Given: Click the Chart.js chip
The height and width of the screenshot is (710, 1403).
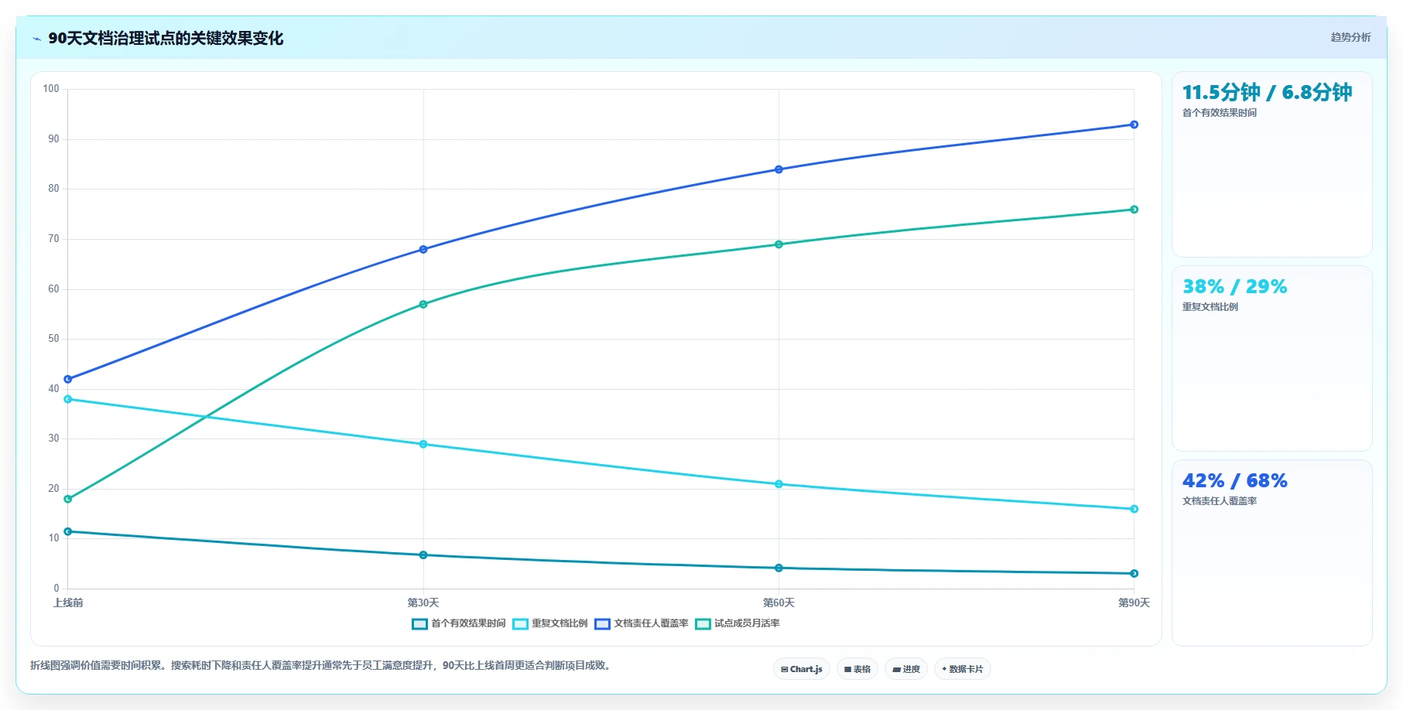Looking at the screenshot, I should [802, 669].
